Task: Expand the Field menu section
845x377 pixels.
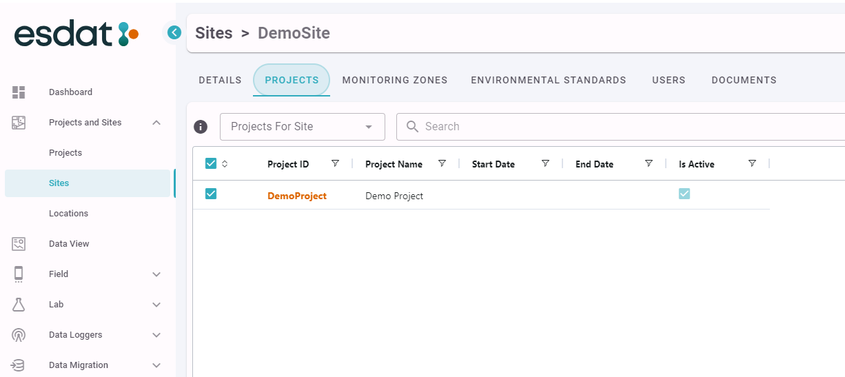Action: [156, 274]
